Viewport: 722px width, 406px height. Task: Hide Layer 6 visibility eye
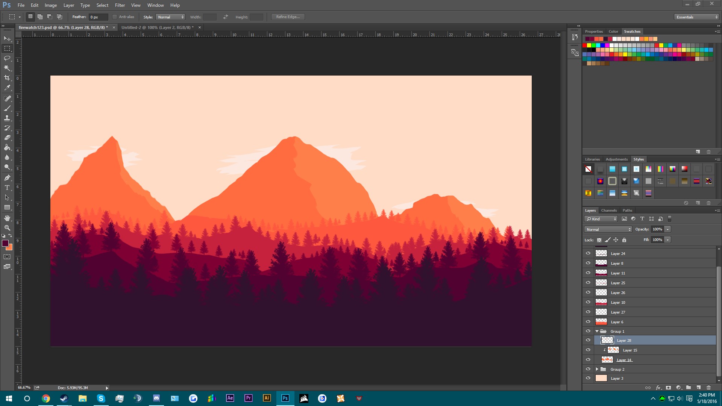click(x=588, y=322)
